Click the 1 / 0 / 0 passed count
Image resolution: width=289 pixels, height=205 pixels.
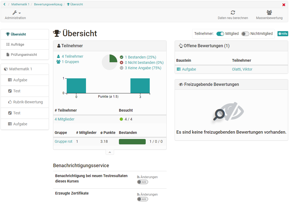tap(156, 141)
